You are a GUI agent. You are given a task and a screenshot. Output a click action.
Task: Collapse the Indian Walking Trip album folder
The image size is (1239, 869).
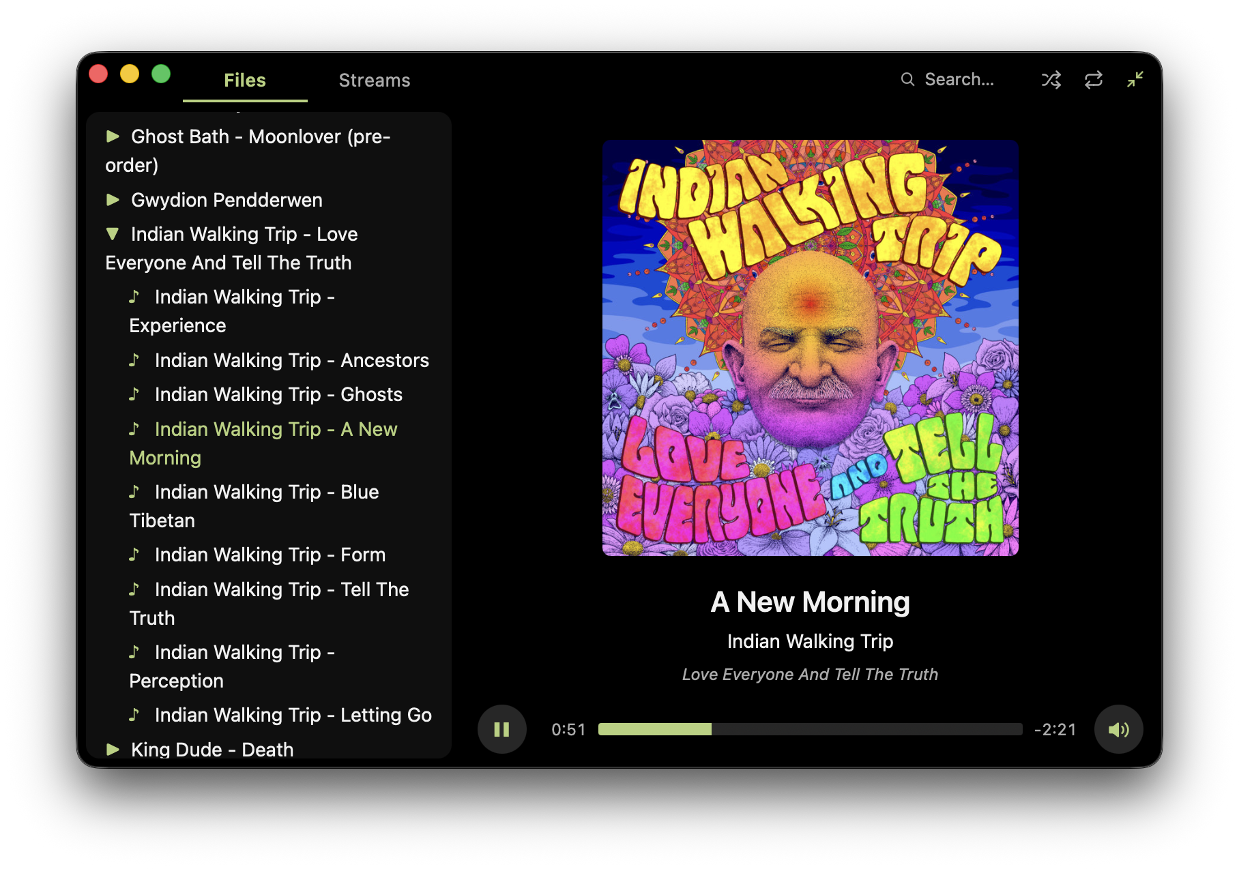pyautogui.click(x=113, y=234)
